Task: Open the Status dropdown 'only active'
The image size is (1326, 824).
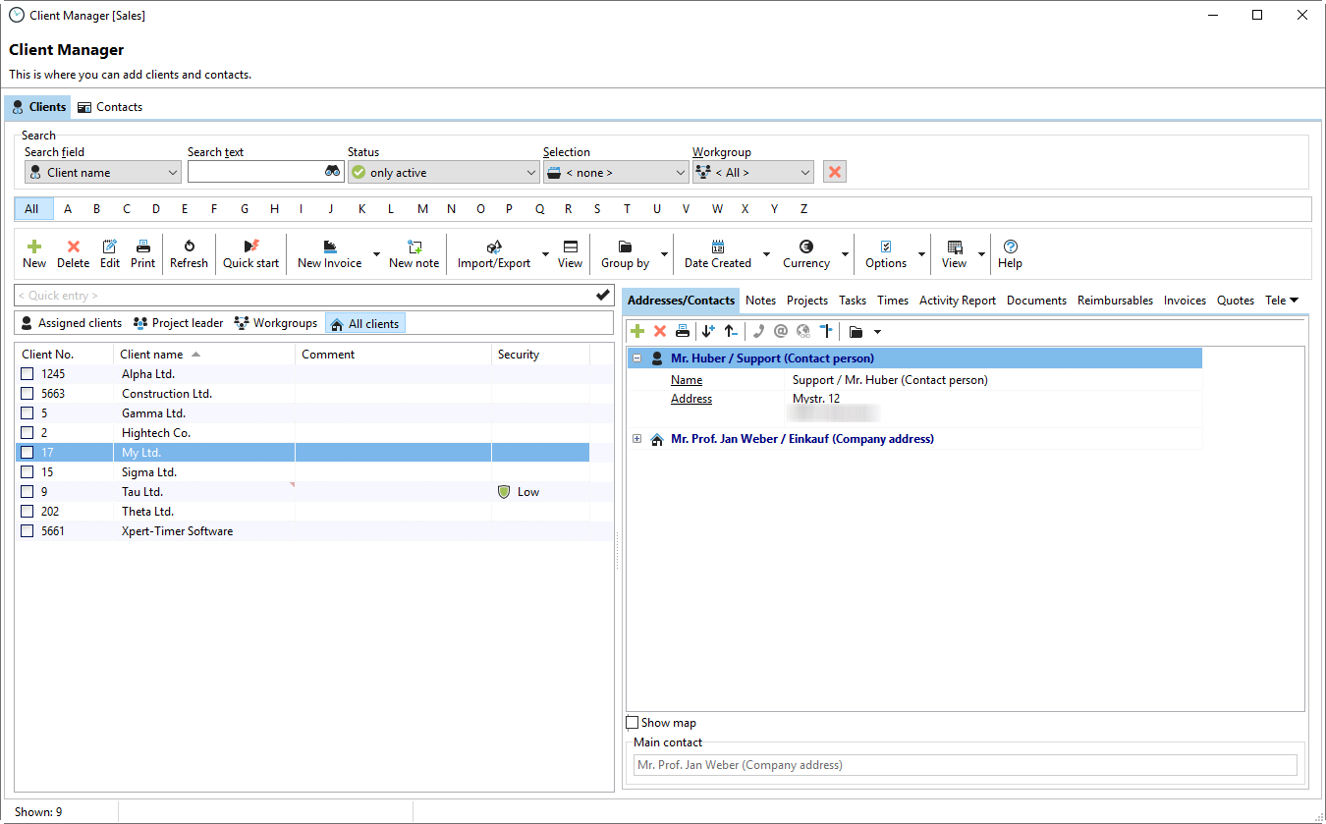Action: 443,172
